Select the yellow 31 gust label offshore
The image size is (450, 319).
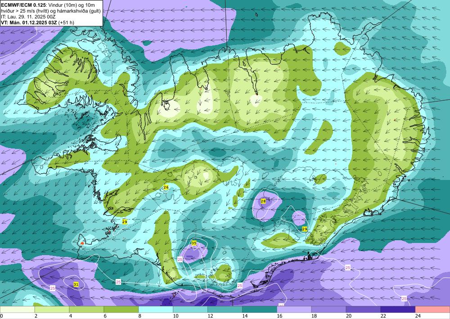[x=76, y=284]
